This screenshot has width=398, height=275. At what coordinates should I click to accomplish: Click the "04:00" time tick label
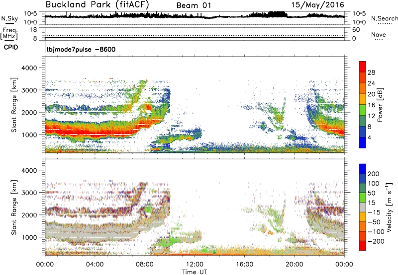[x=95, y=265]
